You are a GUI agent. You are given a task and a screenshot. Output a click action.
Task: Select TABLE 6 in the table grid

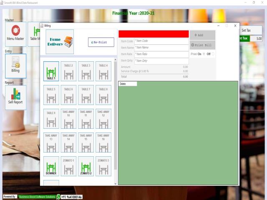pyautogui.click(x=68, y=95)
